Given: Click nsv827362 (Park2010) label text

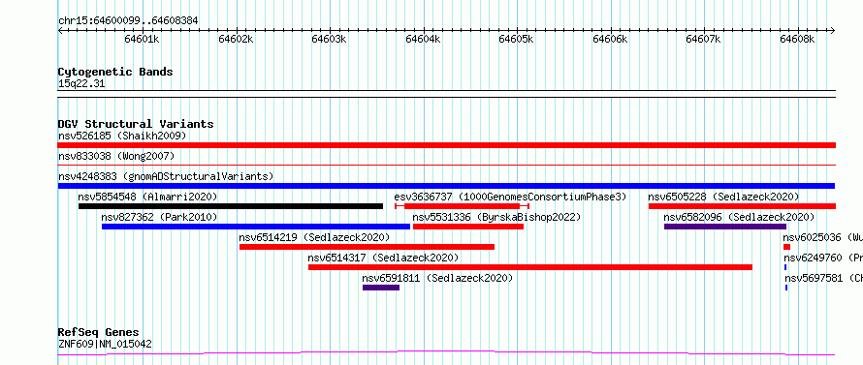Looking at the screenshot, I should click(x=159, y=217).
